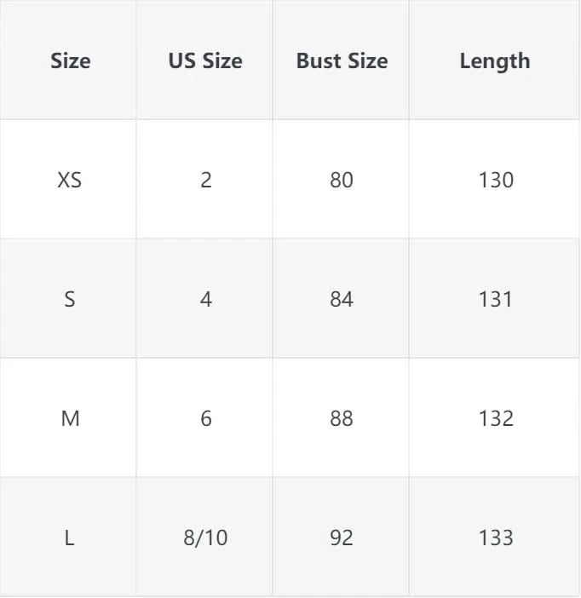The height and width of the screenshot is (598, 581).
Task: Select the XS size cell
Action: coord(70,180)
